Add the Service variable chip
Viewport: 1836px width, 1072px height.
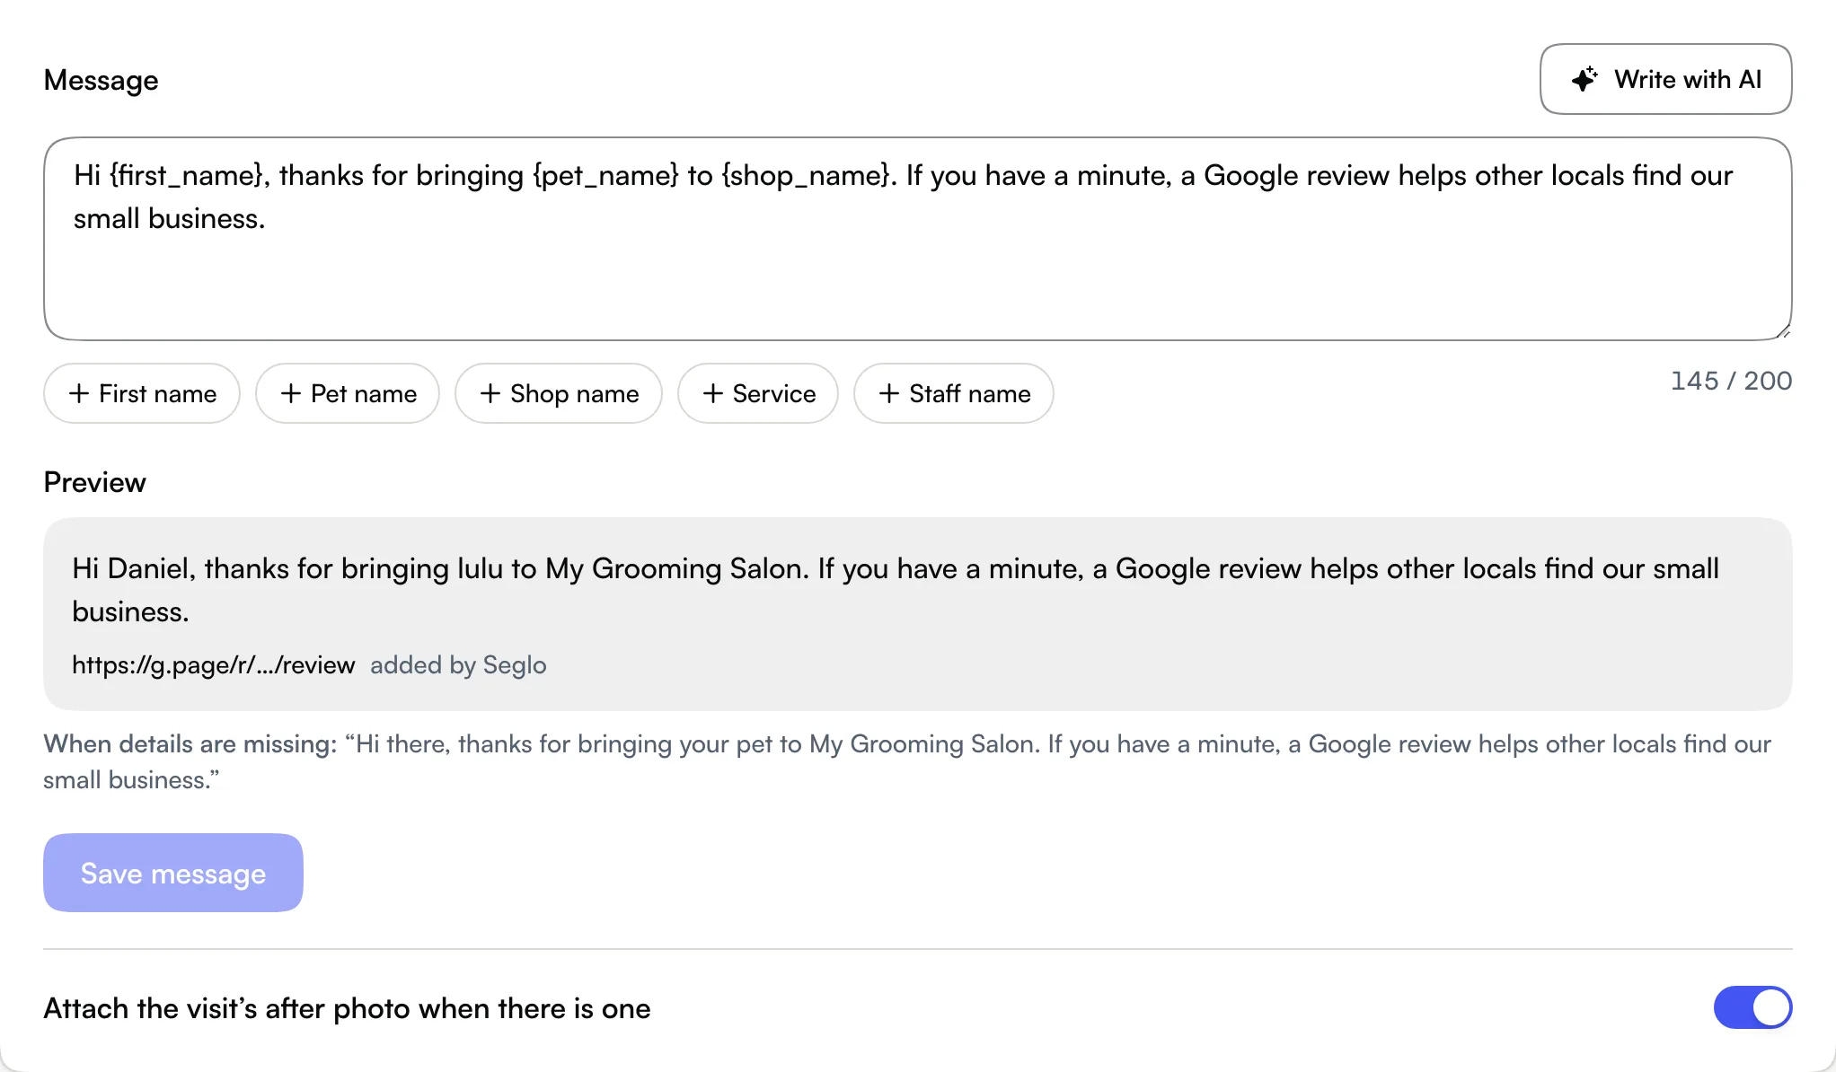758,393
